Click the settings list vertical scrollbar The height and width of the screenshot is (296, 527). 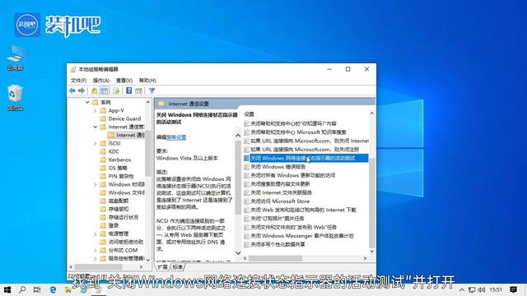click(x=371, y=202)
